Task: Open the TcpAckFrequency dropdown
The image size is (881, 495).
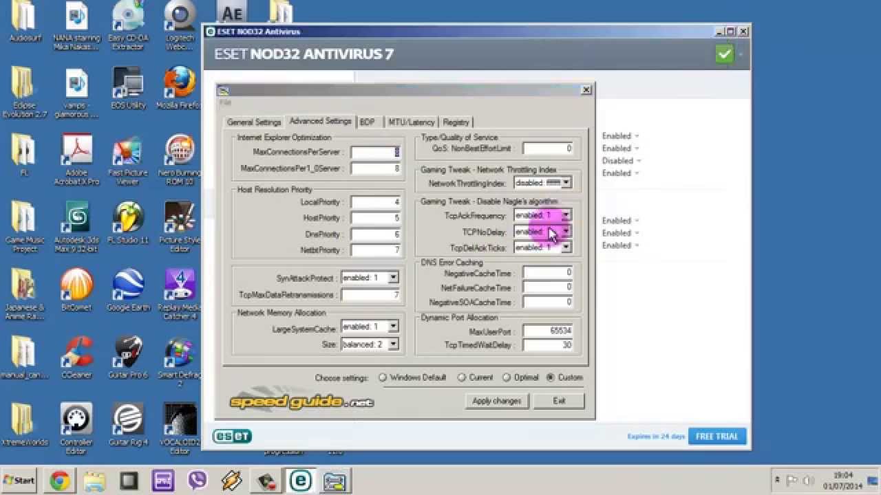Action: [566, 215]
